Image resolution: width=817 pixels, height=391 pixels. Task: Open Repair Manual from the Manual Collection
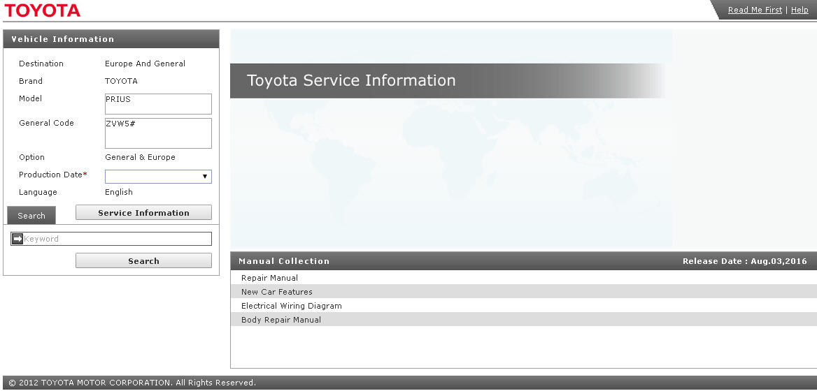[x=269, y=278]
